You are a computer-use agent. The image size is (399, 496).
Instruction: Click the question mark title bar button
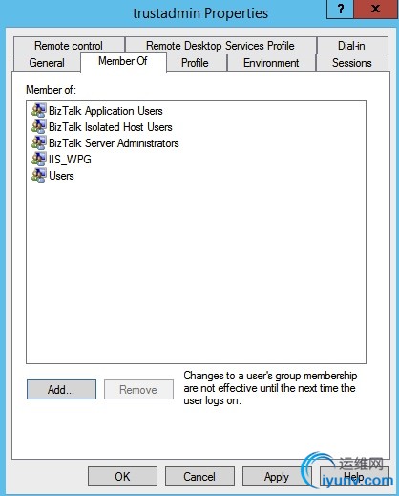click(x=341, y=9)
